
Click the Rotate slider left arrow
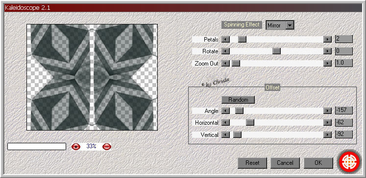[225, 51]
